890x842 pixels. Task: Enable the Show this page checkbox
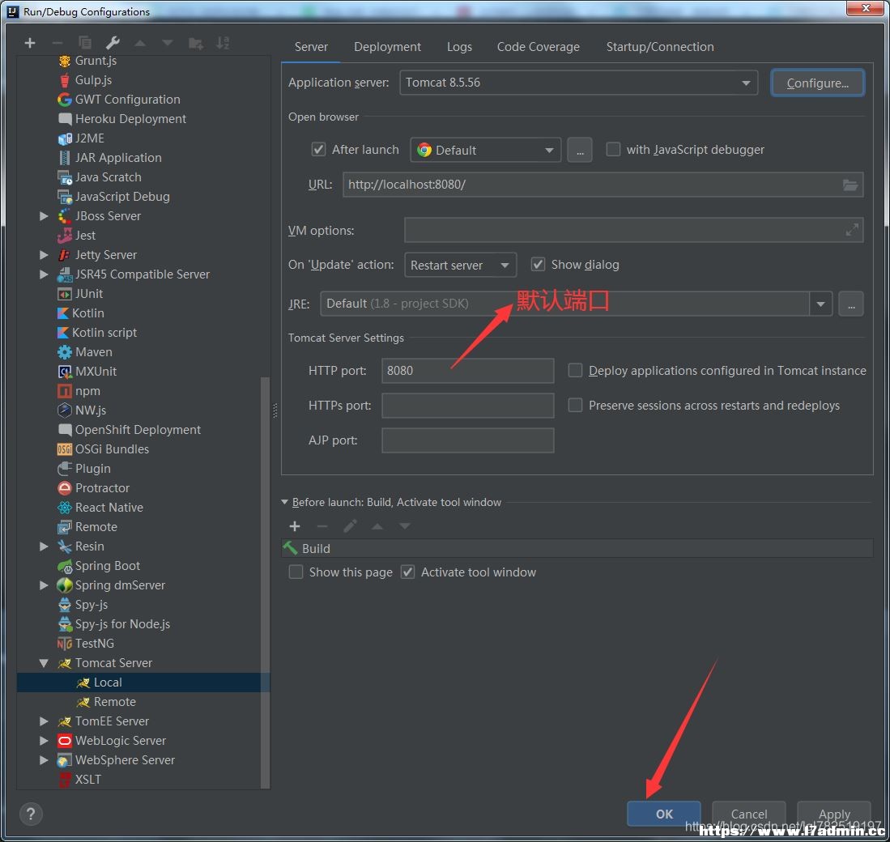(296, 572)
